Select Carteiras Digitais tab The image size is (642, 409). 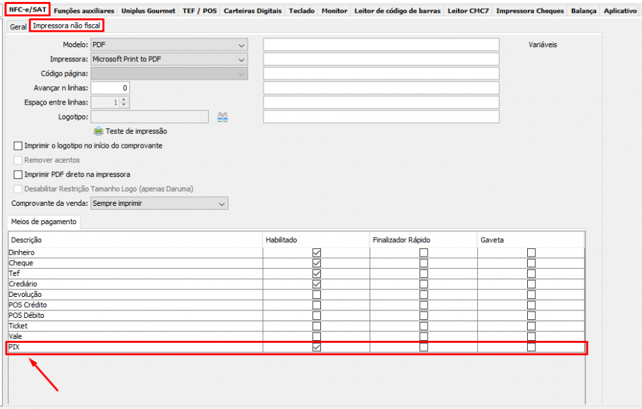[x=253, y=11]
